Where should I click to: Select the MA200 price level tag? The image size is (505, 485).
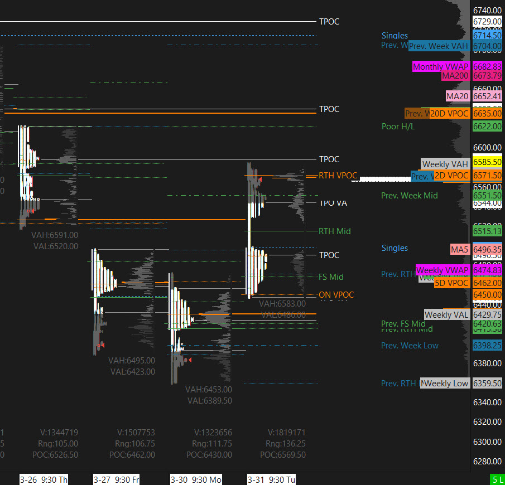pos(455,76)
